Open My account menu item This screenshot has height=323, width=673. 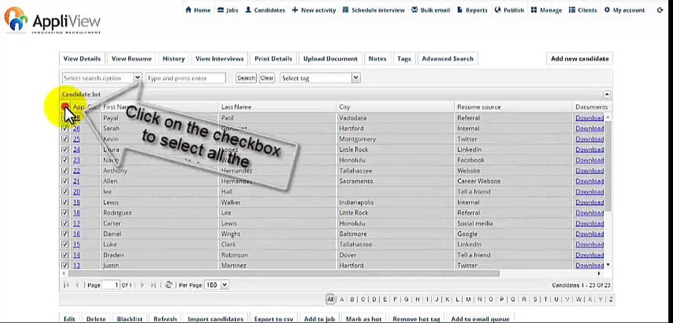pyautogui.click(x=625, y=10)
